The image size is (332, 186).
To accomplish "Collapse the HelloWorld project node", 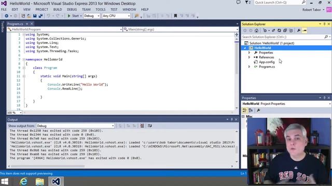I will tap(245, 48).
